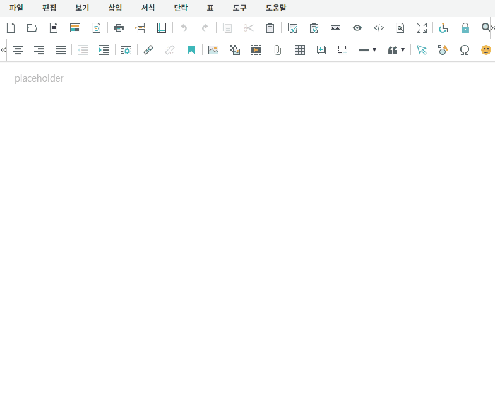This screenshot has height=395, width=495.
Task: Click the bookmark icon
Action: [191, 50]
